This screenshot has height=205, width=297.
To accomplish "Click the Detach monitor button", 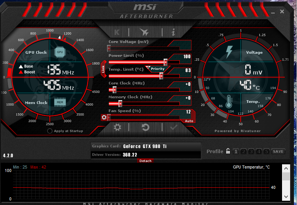I will click(146, 161).
